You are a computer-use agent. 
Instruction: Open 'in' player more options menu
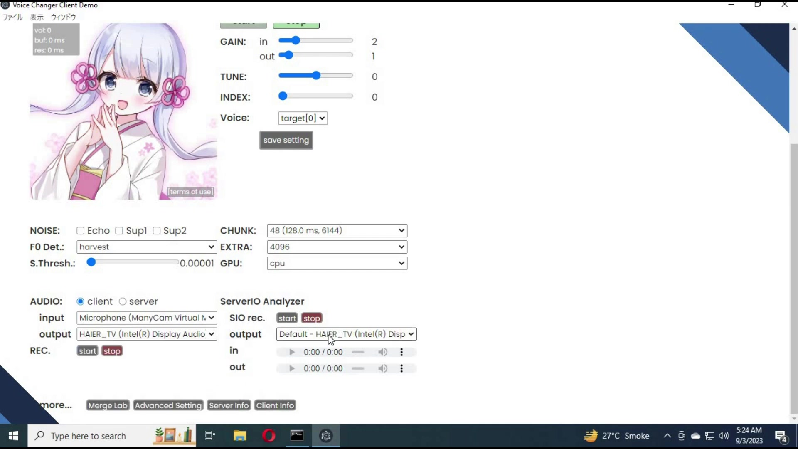pos(401,352)
